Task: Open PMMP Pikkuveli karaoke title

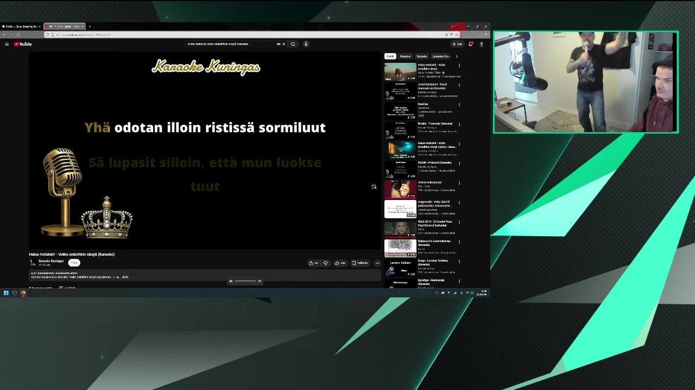Action: pos(434,162)
